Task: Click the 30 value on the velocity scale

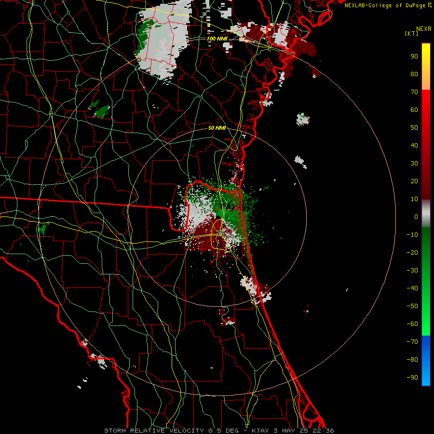Action: 414,163
